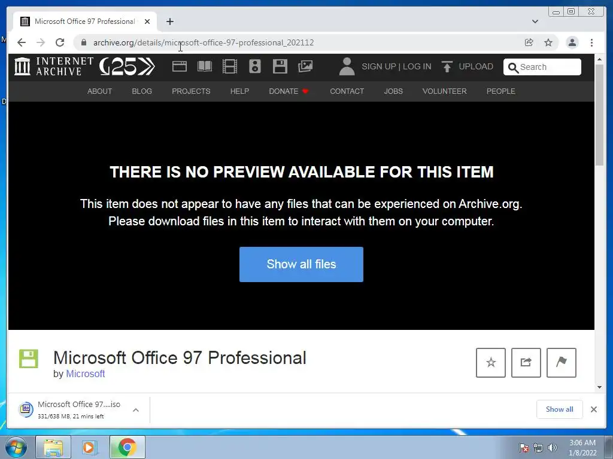The height and width of the screenshot is (459, 613).
Task: Share this item via share button
Action: click(x=526, y=363)
